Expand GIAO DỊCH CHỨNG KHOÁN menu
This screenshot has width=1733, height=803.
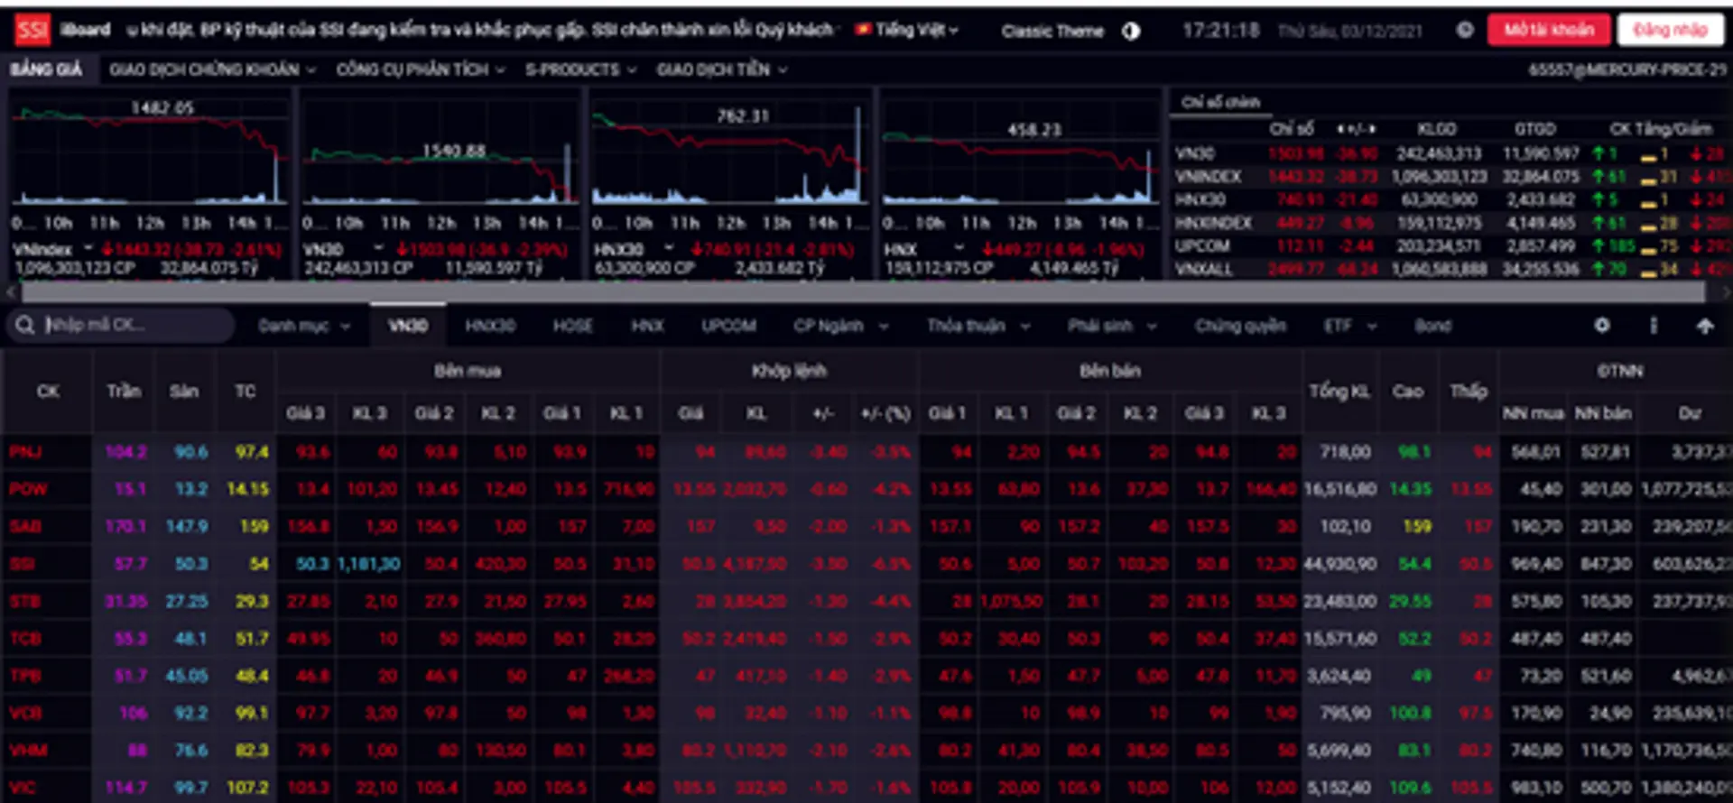click(x=213, y=69)
